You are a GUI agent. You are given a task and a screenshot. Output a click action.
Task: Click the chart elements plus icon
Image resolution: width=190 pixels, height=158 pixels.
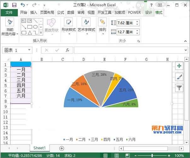point(179,66)
